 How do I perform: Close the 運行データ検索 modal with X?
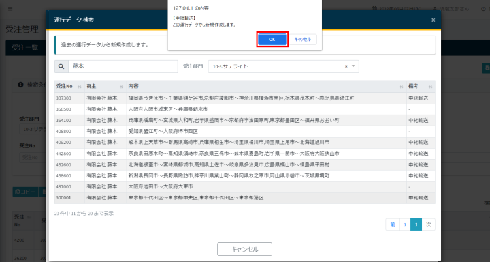[433, 20]
